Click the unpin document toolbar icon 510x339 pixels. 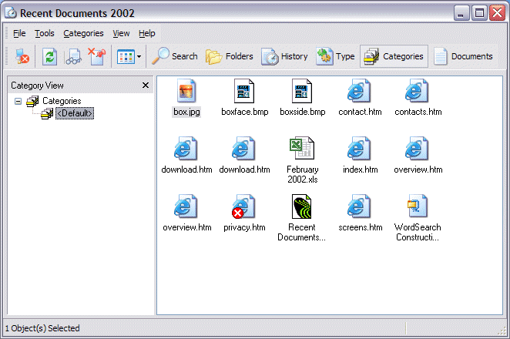(97, 56)
